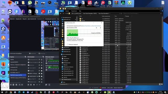Refresh the Explorer address bar location
This screenshot has height=94, width=168.
121,14
